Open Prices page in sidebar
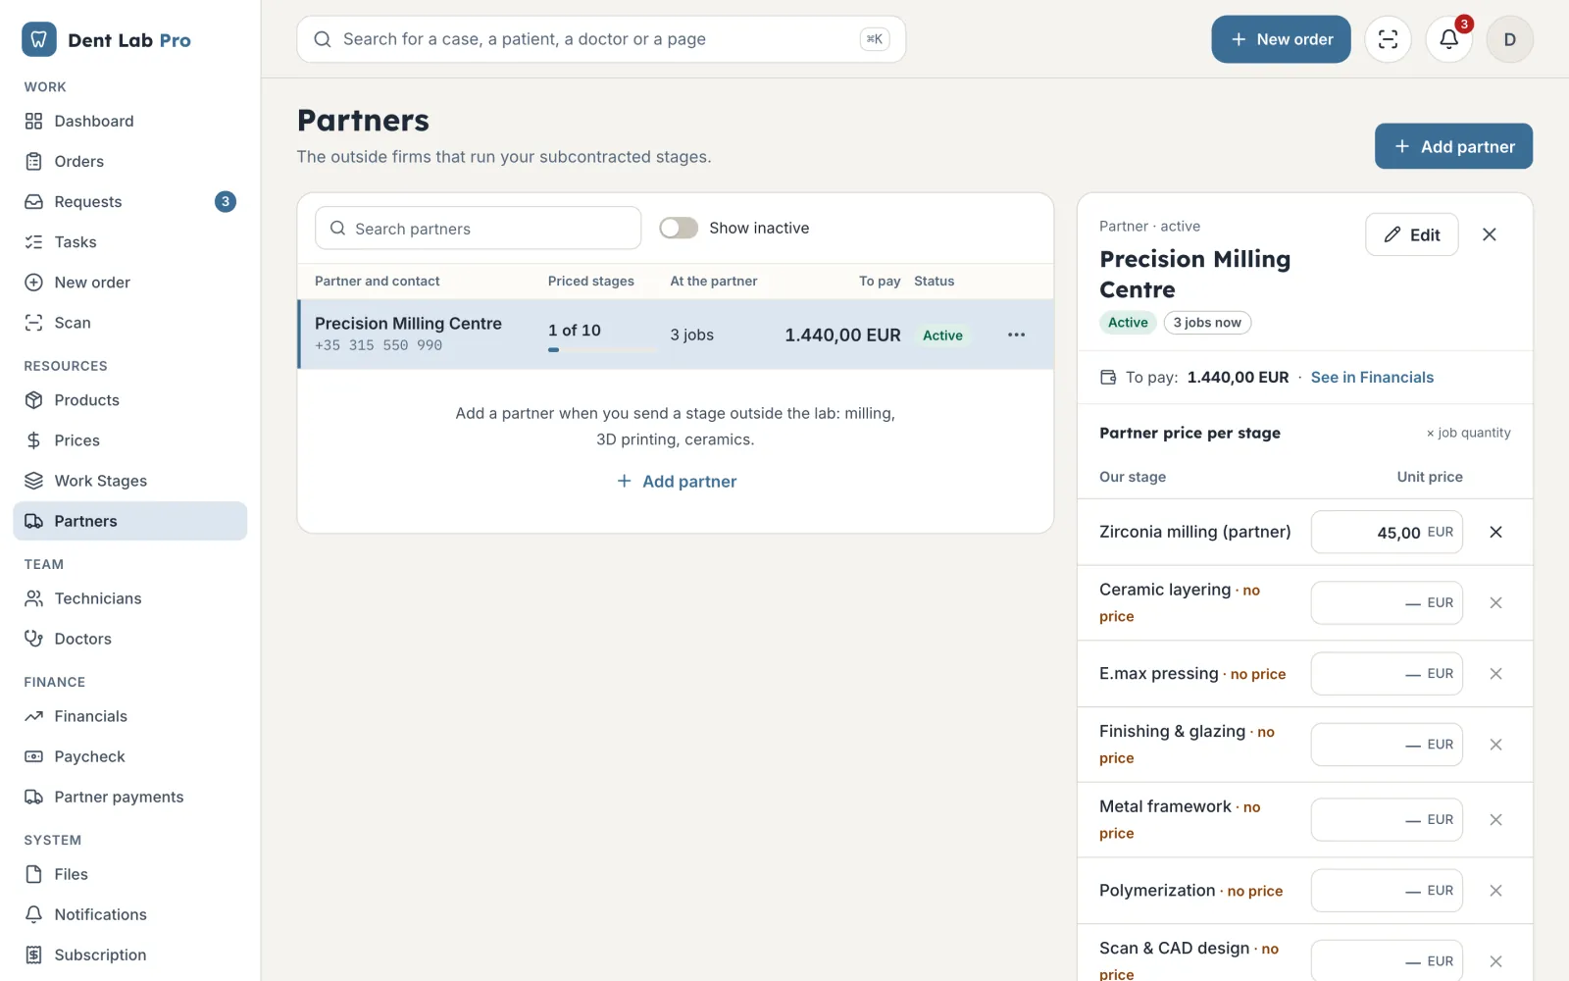Image resolution: width=1569 pixels, height=981 pixels. [x=130, y=440]
